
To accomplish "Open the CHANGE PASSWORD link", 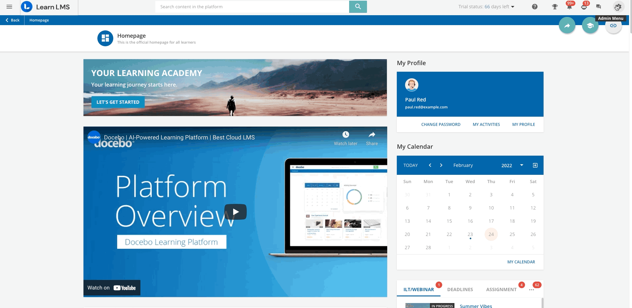I will pyautogui.click(x=441, y=125).
